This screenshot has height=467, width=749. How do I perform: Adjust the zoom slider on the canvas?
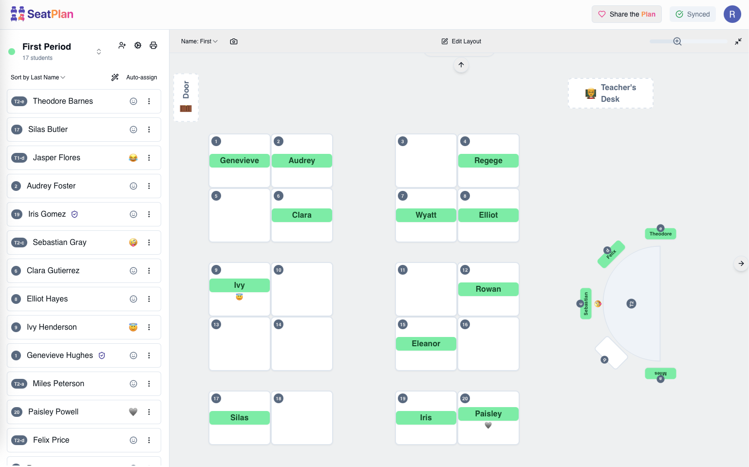click(x=678, y=42)
